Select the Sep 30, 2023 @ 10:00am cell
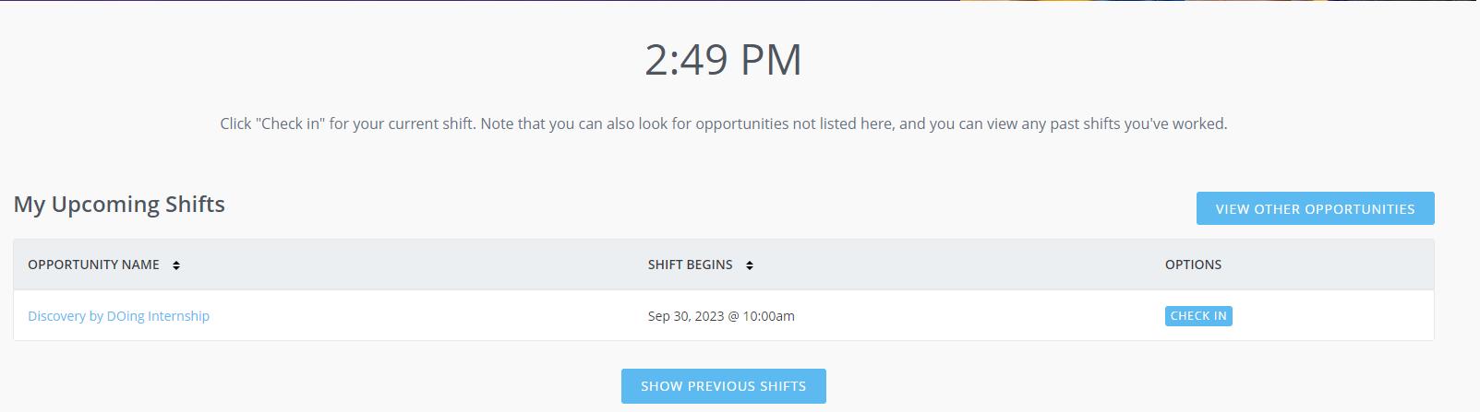The width and height of the screenshot is (1480, 412). point(721,316)
